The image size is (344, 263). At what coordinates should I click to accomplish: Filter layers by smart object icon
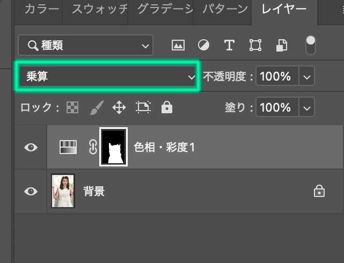point(282,45)
